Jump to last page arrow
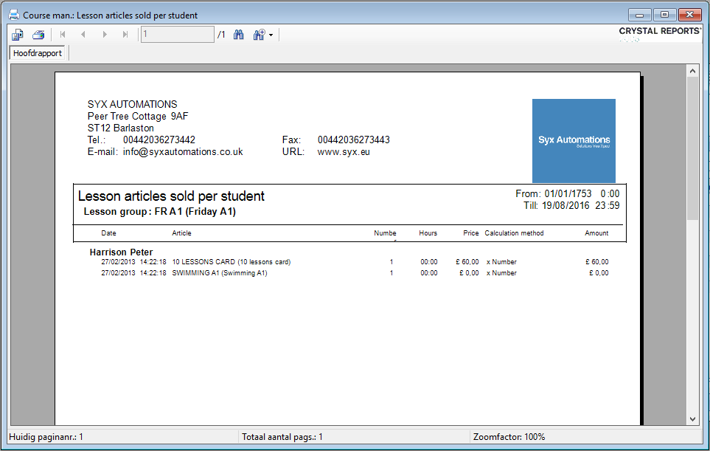The width and height of the screenshot is (710, 451). click(x=125, y=35)
